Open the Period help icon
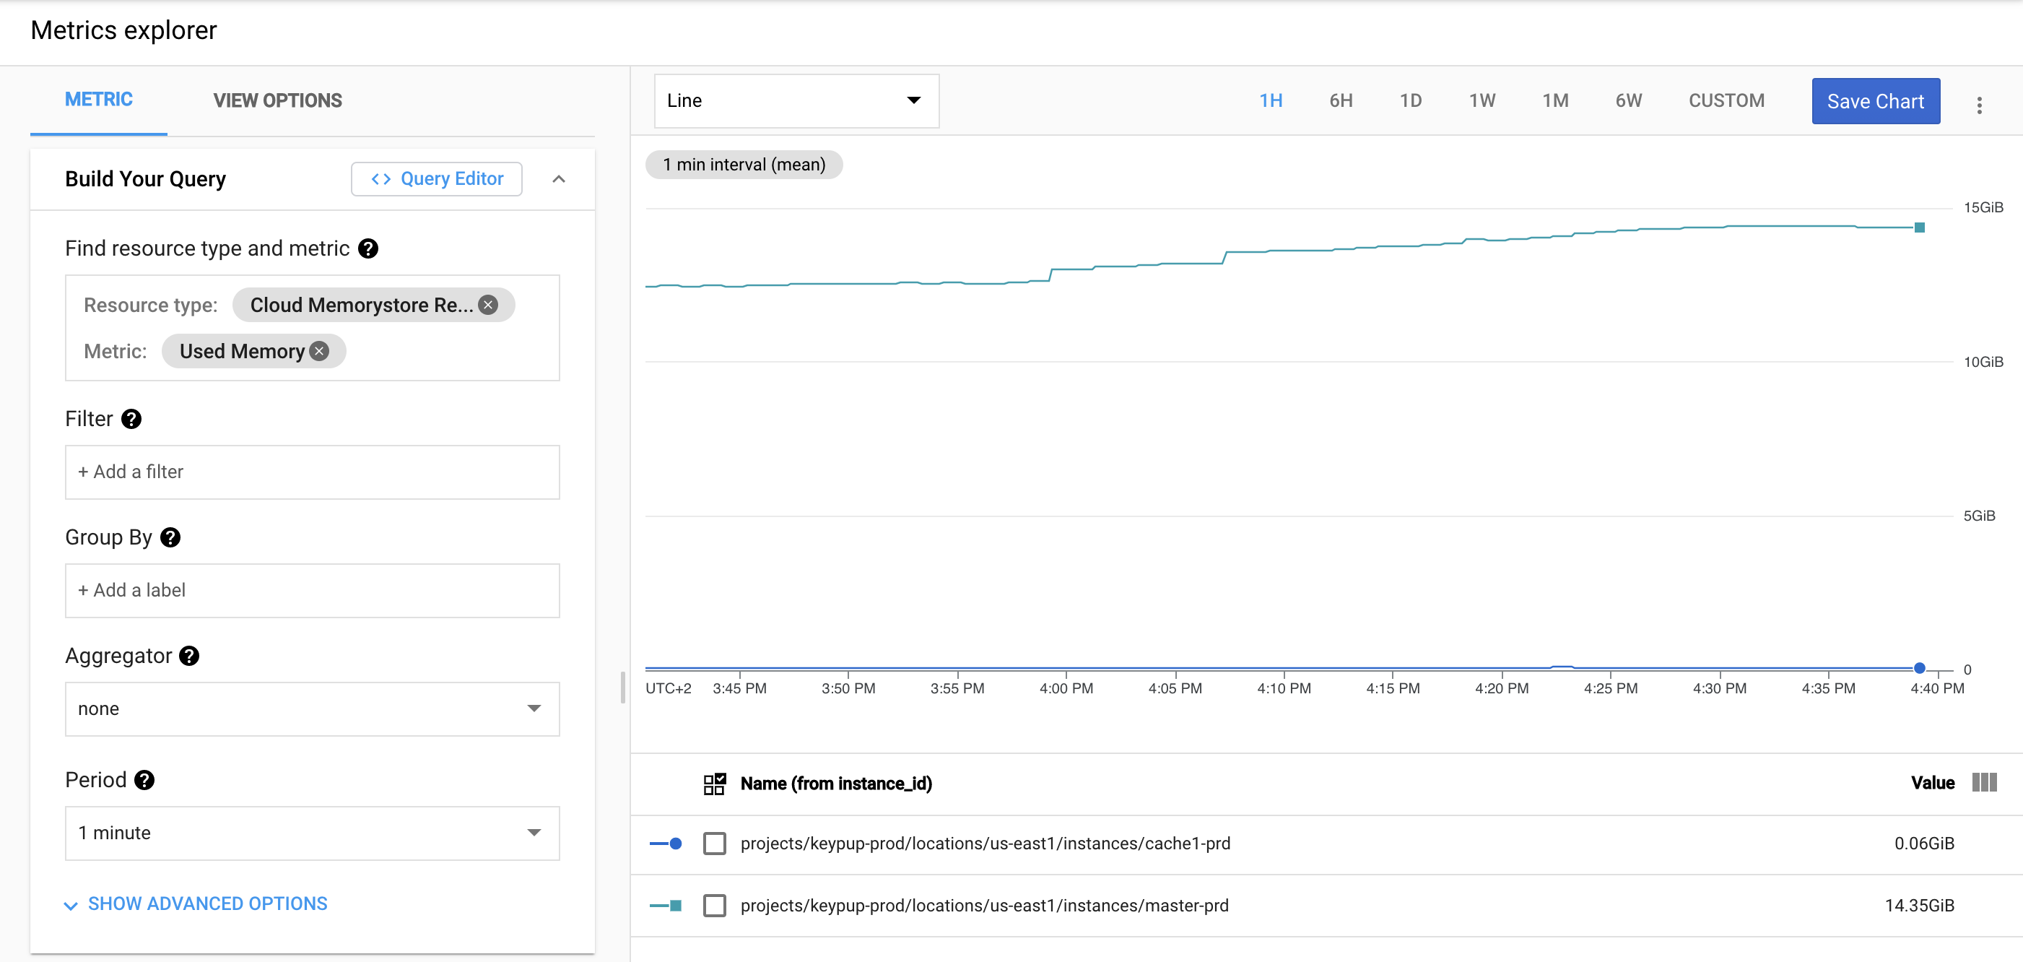 coord(144,780)
